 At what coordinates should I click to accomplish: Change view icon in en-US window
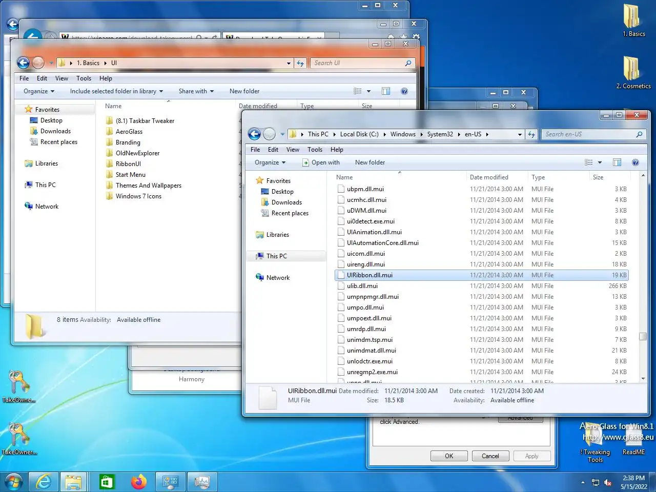pyautogui.click(x=589, y=162)
